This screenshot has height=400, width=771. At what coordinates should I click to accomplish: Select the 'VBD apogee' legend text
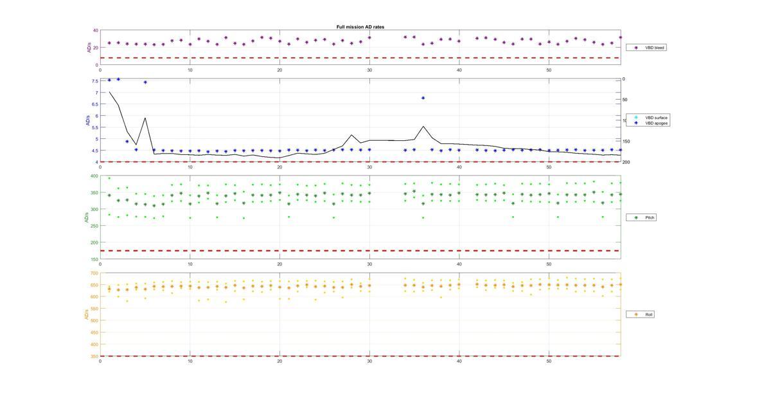(657, 123)
